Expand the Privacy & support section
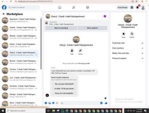Image resolution: width=149 pixels, height=113 pixels. (128, 58)
